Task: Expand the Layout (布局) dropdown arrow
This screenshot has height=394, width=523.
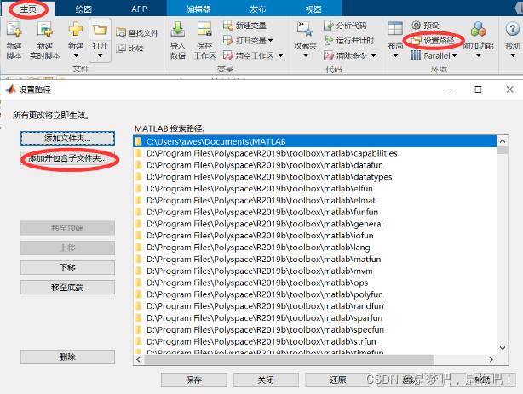Action: pyautogui.click(x=395, y=55)
